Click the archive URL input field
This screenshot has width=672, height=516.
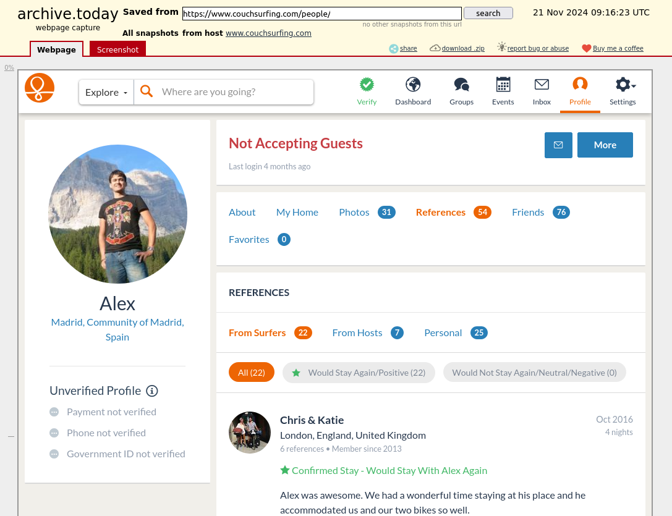[322, 14]
